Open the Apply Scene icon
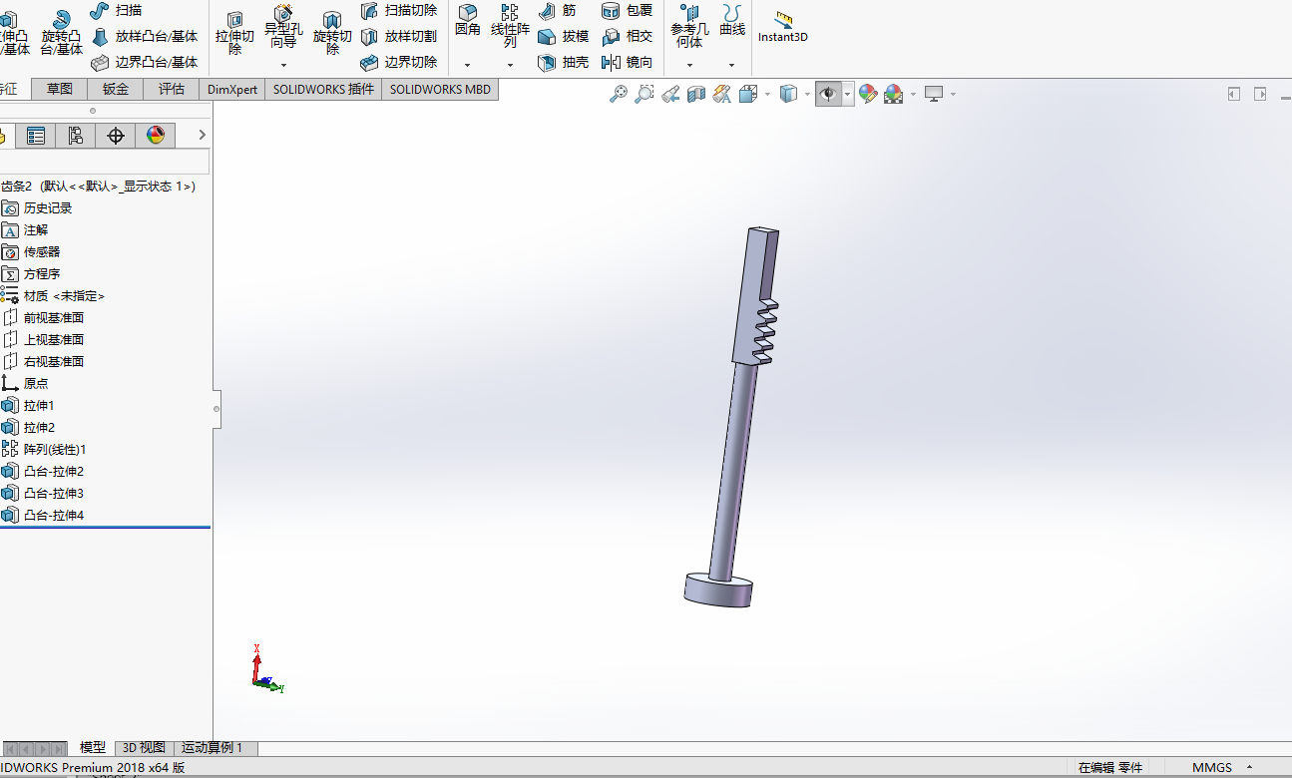1292x778 pixels. [x=894, y=94]
